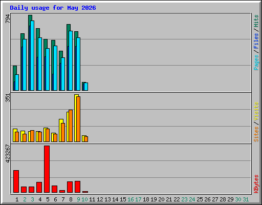
Task: Click the red KBytes bar for day 9
Action: 78,187
